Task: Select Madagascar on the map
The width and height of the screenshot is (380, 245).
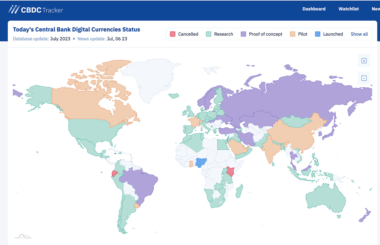Action: [x=240, y=191]
